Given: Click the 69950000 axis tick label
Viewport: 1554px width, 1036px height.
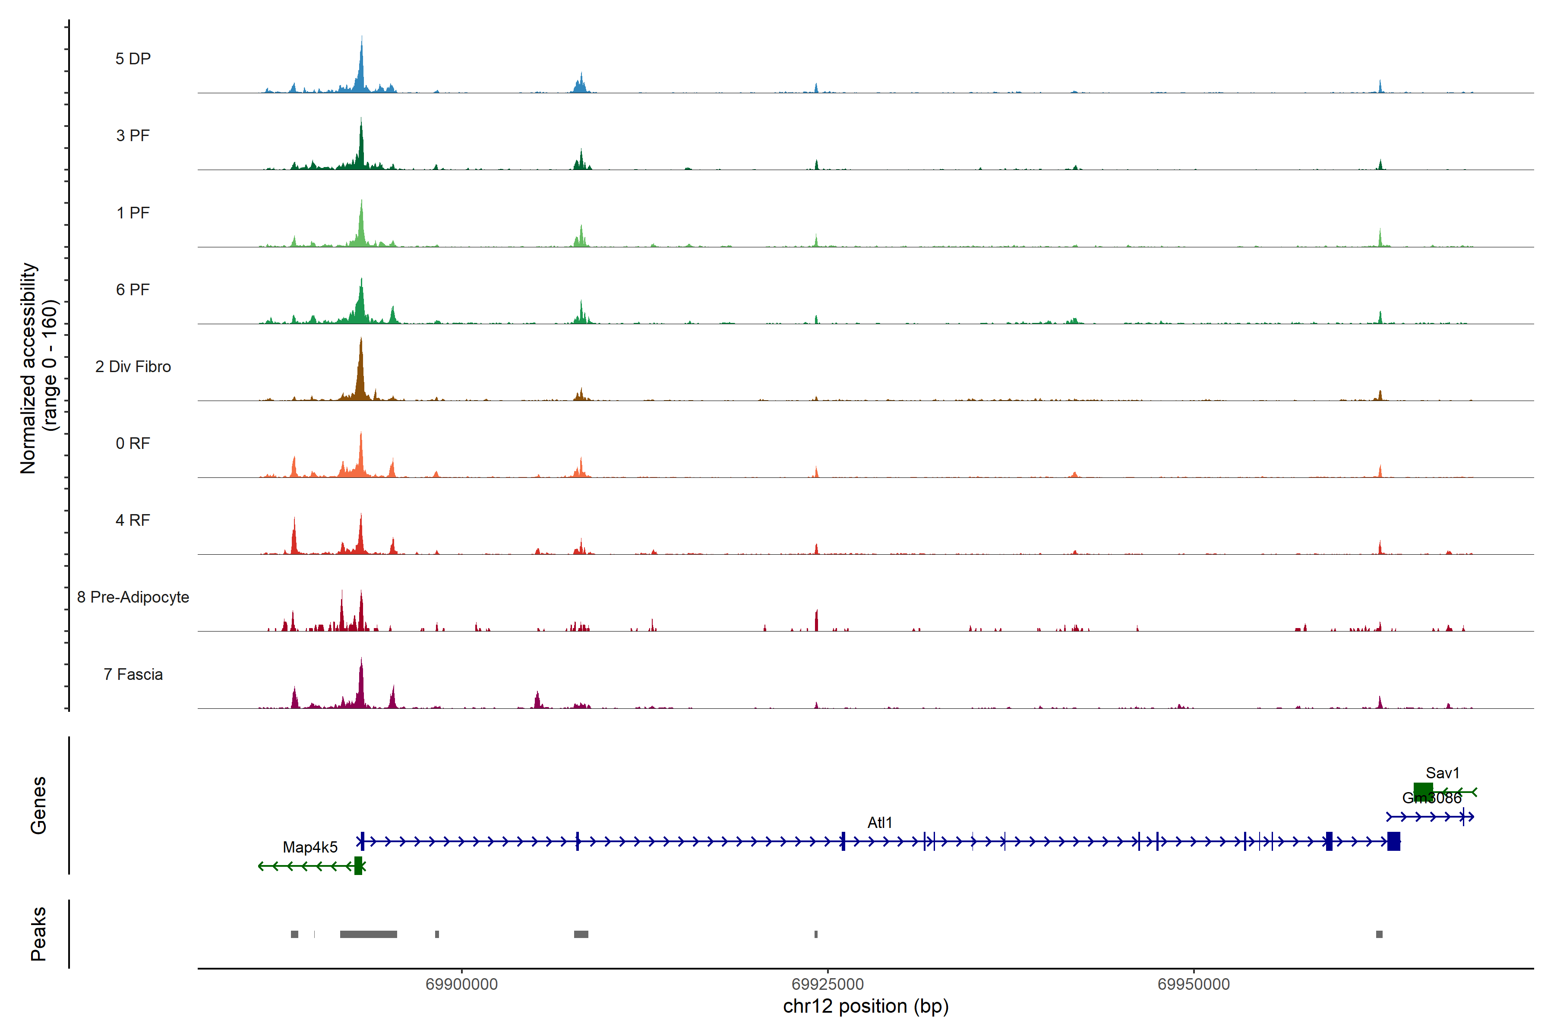Looking at the screenshot, I should [1193, 985].
